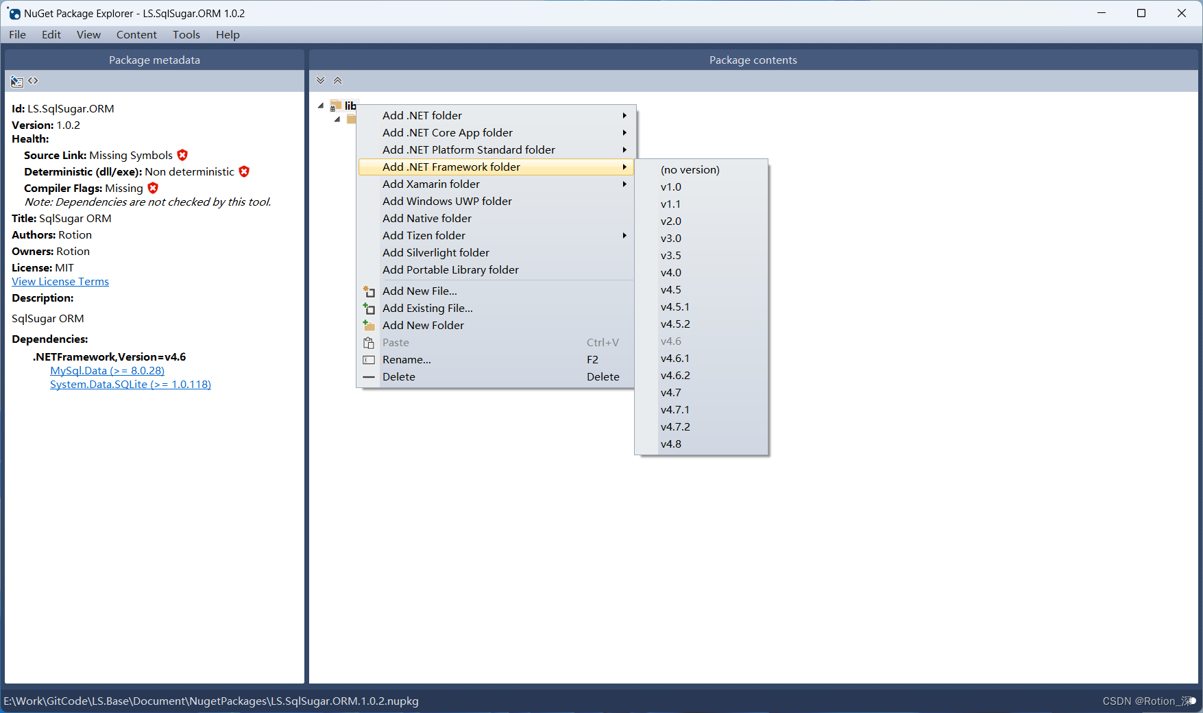Click the Missing Symbols warning badge
The image size is (1203, 713).
point(182,155)
